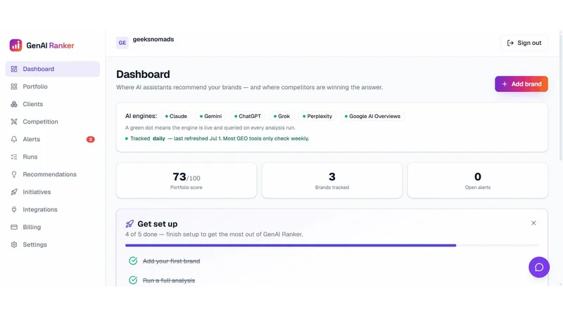Click the setup progress bar
The width and height of the screenshot is (563, 316).
(x=331, y=245)
